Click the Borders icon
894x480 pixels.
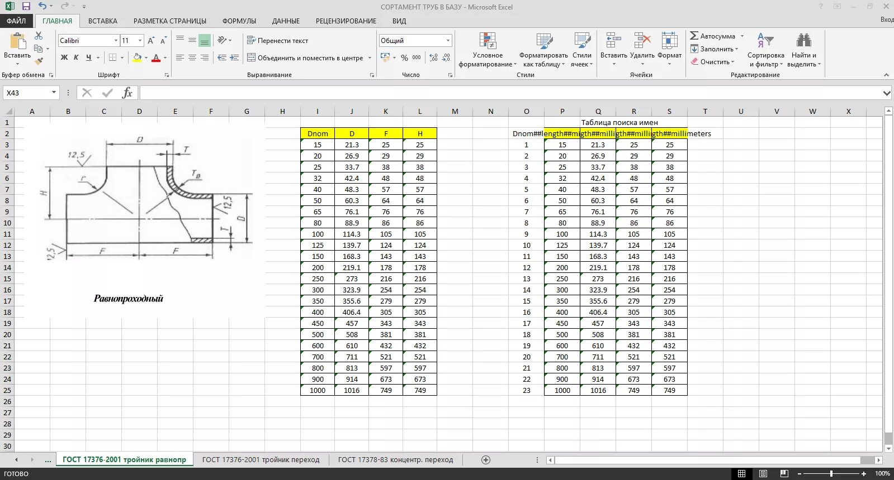113,57
